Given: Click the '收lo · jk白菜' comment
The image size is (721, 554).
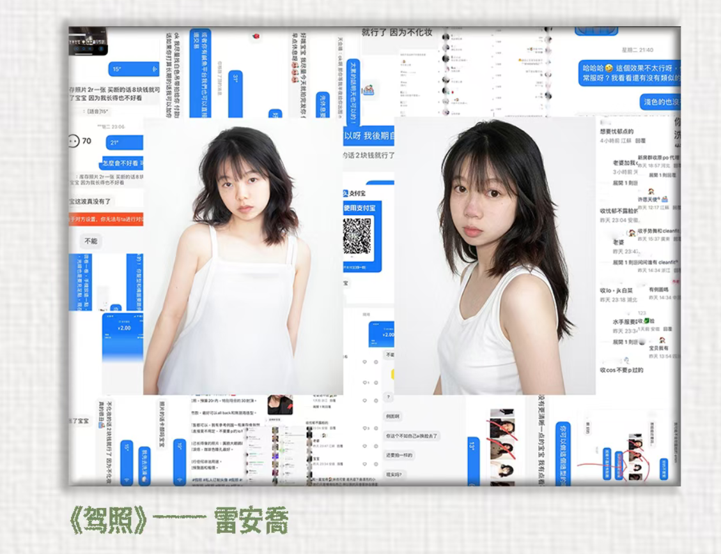Looking at the screenshot, I should coord(616,290).
